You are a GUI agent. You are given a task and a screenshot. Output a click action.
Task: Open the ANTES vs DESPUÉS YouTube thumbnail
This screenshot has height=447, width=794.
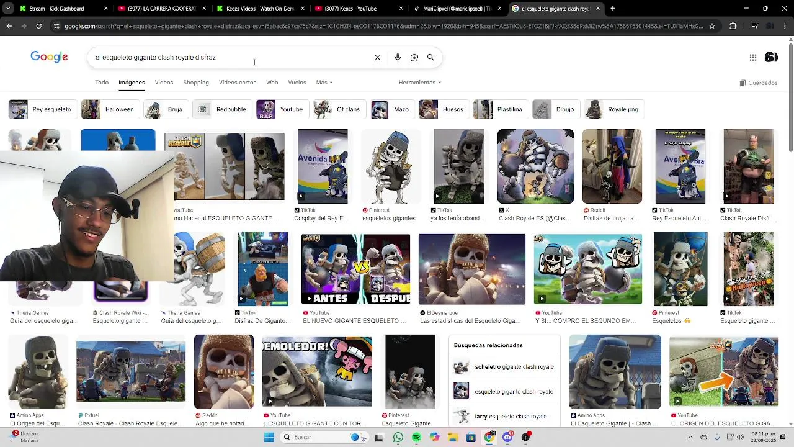355,269
